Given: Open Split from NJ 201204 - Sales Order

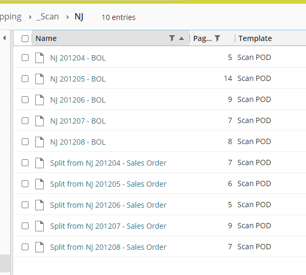Looking at the screenshot, I should click(x=108, y=163).
